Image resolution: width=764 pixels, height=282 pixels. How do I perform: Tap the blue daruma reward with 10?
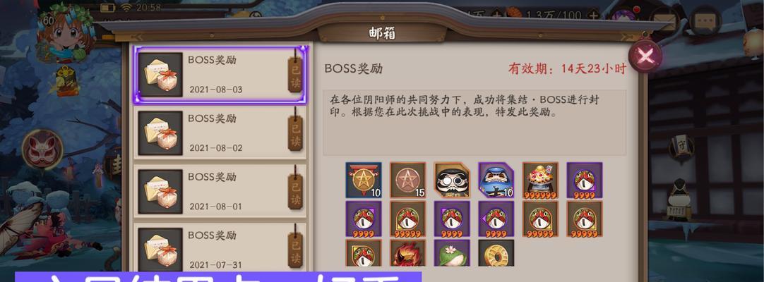click(496, 180)
